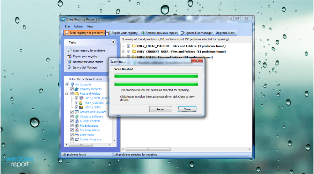314x174 pixels.
Task: Click the HKEY_USERS people icon in the sections tree
Action: [81, 107]
